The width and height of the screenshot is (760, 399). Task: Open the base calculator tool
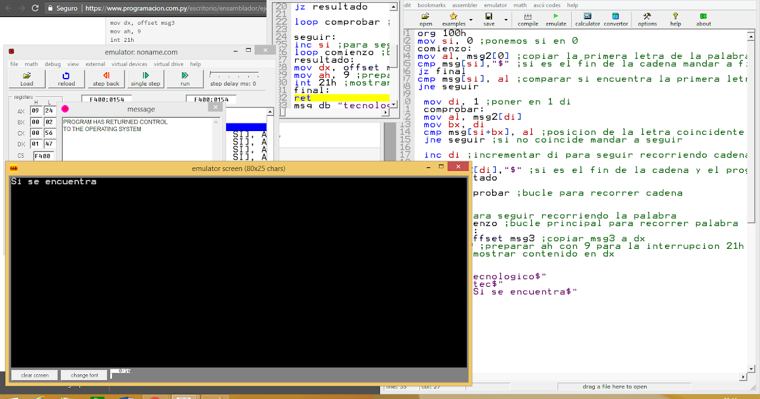pyautogui.click(x=587, y=16)
